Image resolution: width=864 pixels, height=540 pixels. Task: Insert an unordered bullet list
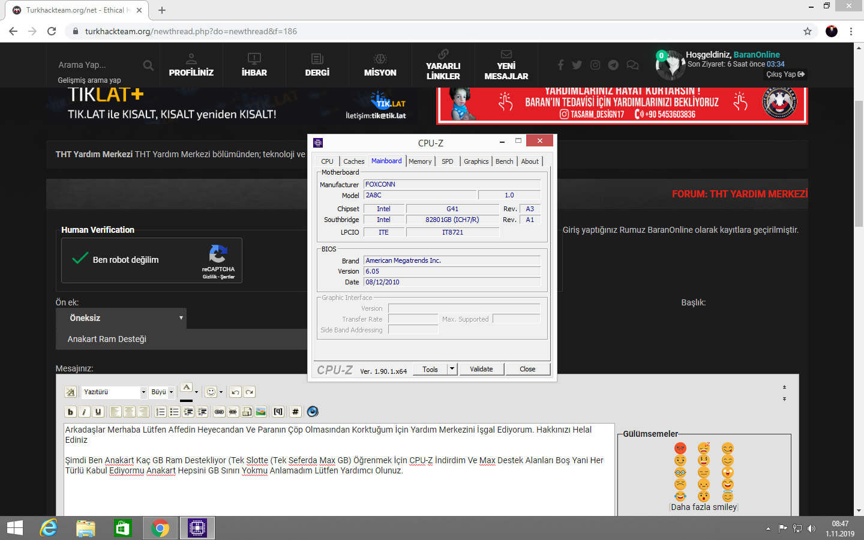coord(174,412)
